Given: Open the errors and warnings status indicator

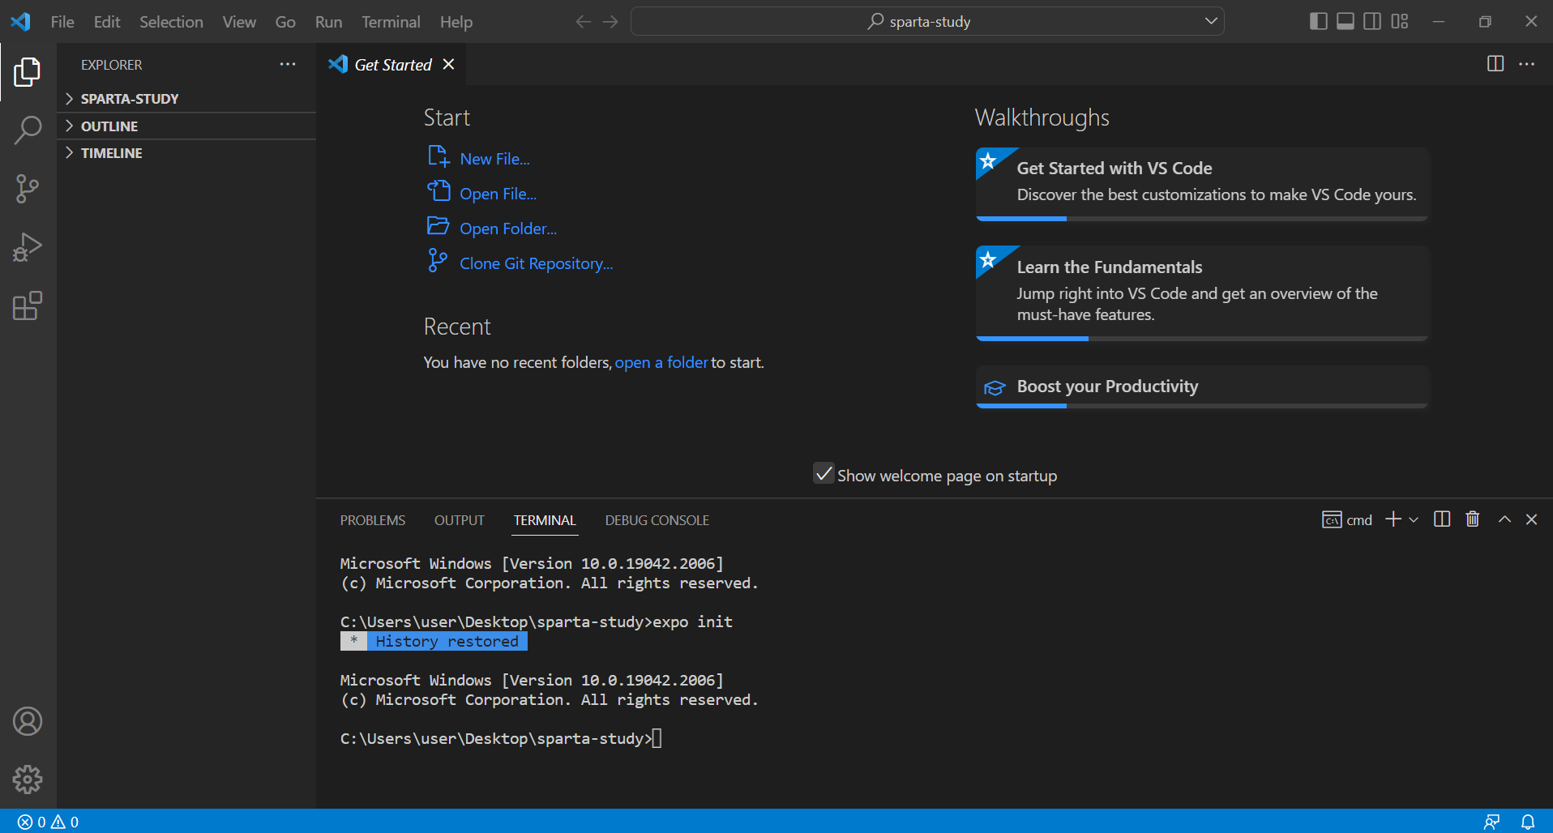Looking at the screenshot, I should tap(49, 822).
